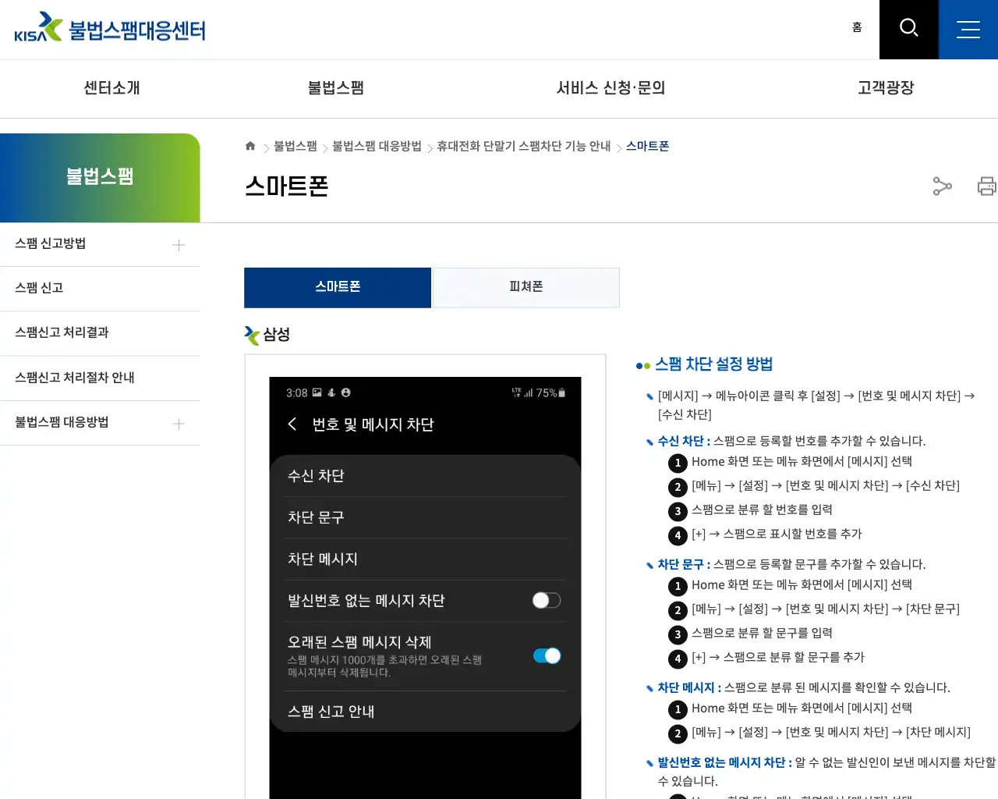Select the 스마트폰 tab
The width and height of the screenshot is (998, 799).
[x=338, y=287]
